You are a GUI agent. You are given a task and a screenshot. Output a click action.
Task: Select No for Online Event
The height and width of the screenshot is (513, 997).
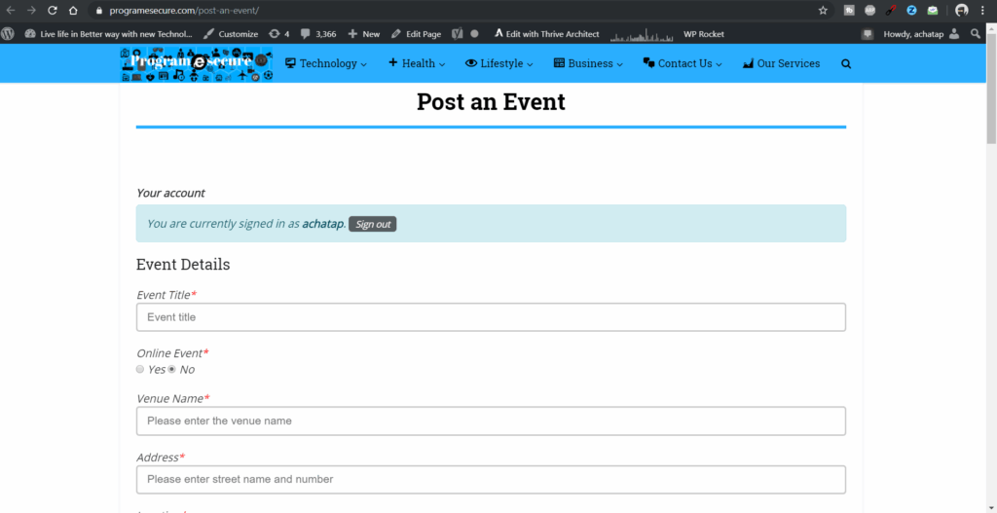[x=171, y=369]
